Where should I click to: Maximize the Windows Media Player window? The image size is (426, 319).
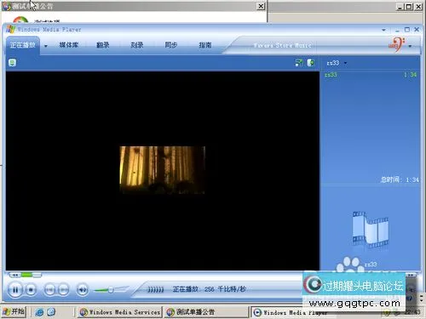(x=407, y=30)
